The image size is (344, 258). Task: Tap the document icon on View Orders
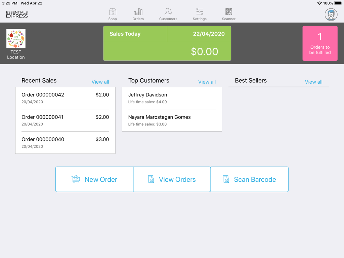[x=151, y=179]
